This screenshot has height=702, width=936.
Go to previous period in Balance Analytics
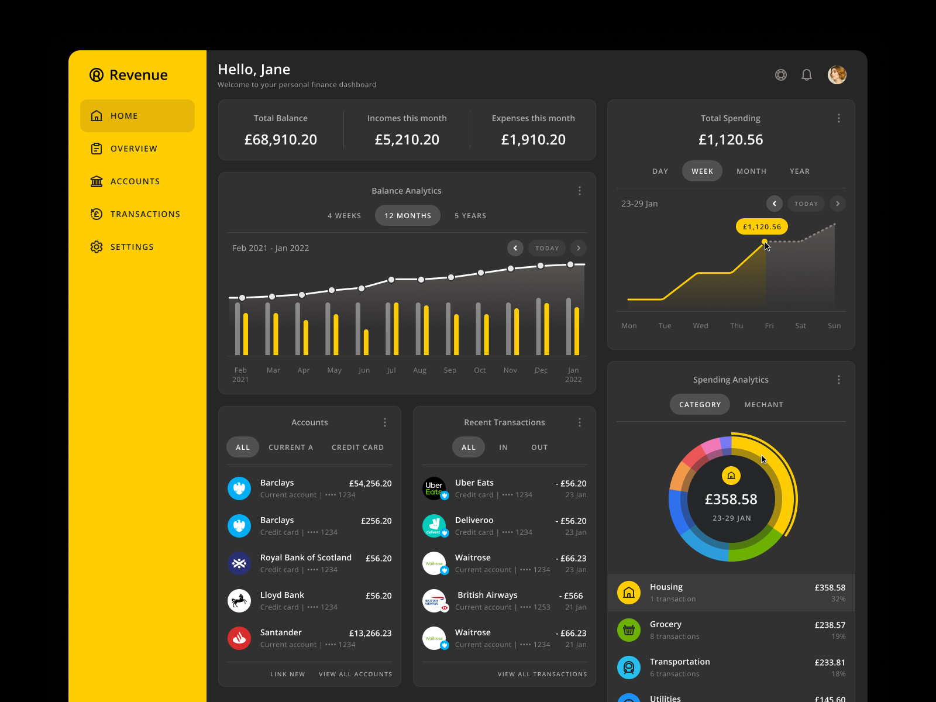coord(515,248)
